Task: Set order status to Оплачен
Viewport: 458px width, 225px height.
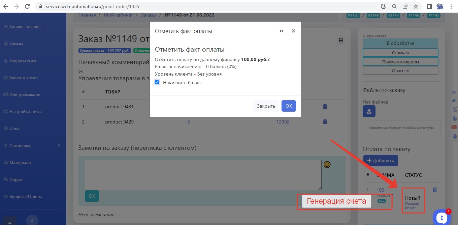Action: (400, 53)
